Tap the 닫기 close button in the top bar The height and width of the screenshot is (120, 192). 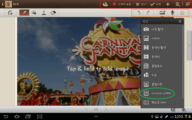click(x=141, y=4)
